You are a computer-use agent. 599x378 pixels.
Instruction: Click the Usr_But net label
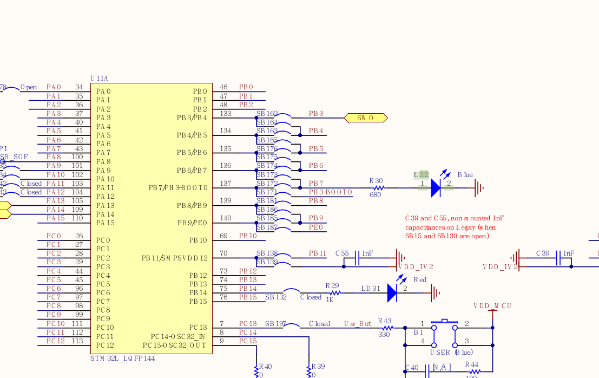pos(358,324)
